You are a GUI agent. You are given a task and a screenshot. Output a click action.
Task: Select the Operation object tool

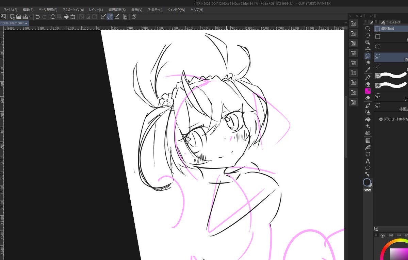click(368, 42)
